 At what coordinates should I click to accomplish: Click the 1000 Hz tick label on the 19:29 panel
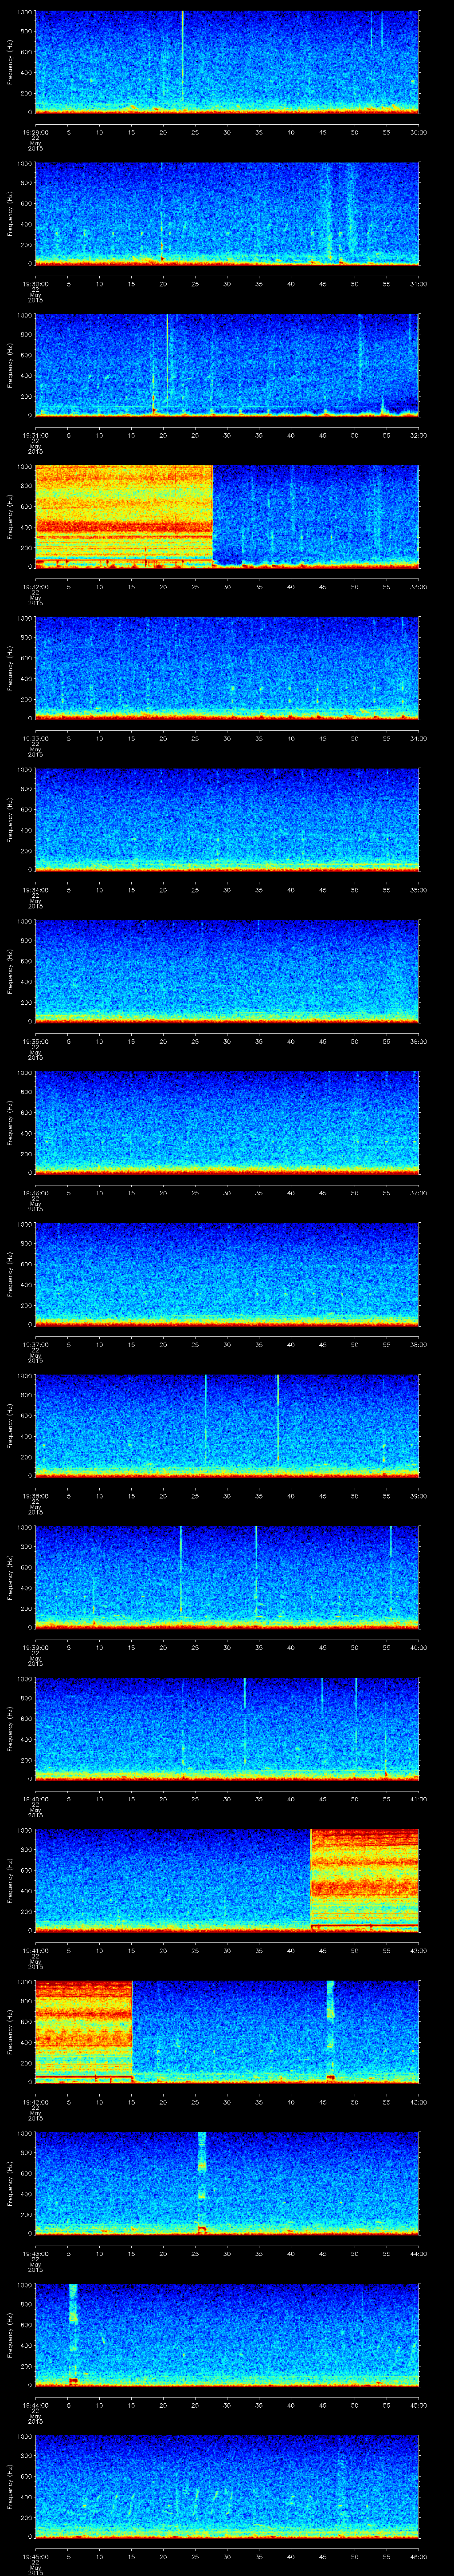25,12
